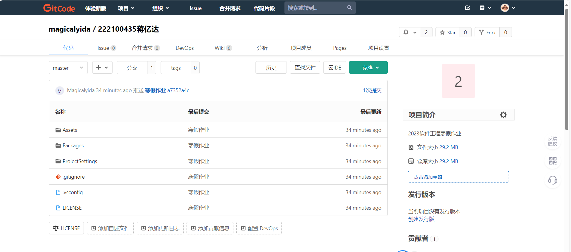
Task: Click the pink project avatar thumbnail
Action: [x=458, y=81]
